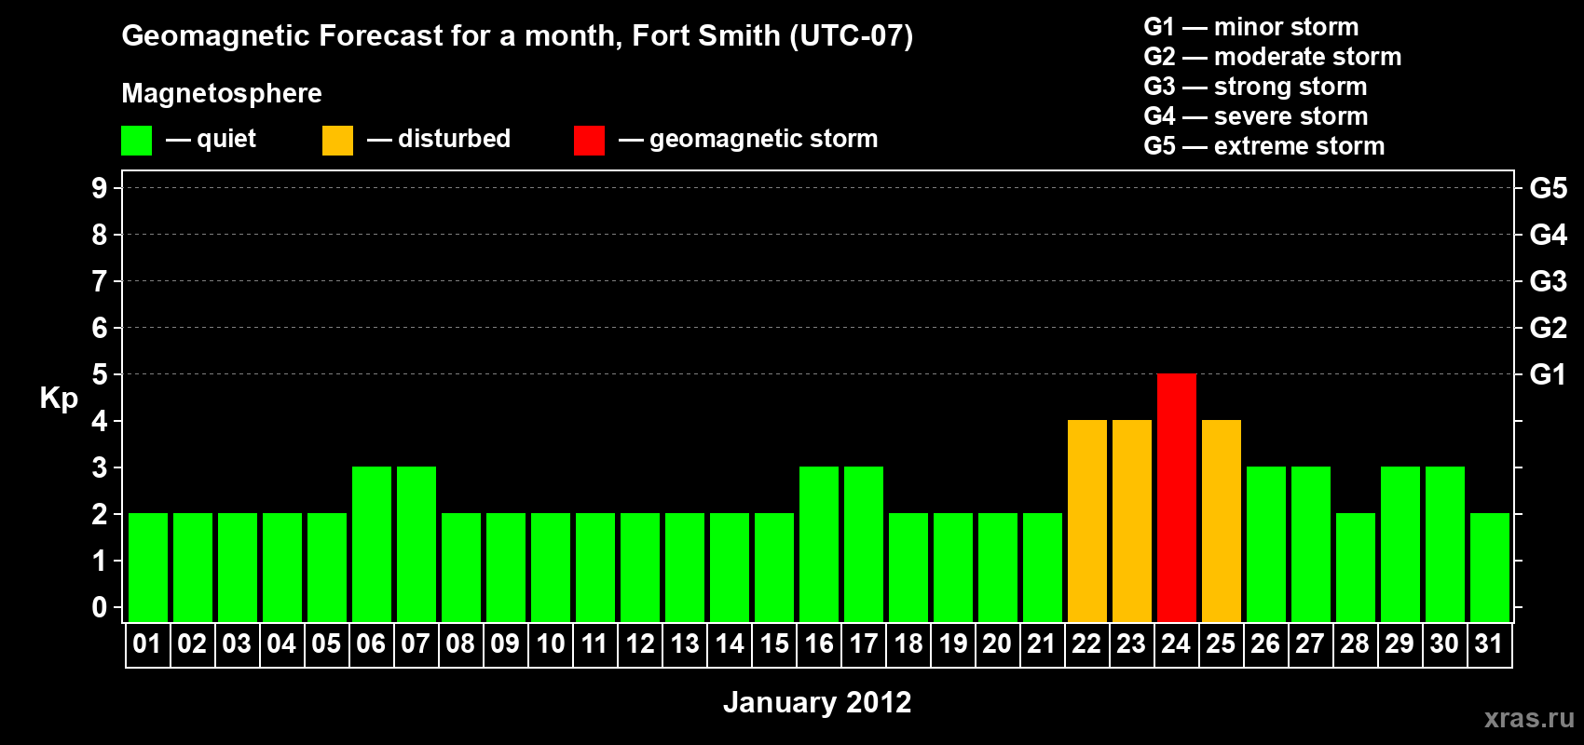Click the date label 10
Viewport: 1584px width, 745px height.
(551, 643)
